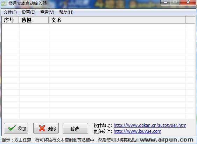
Task: Click the empty header area right of 文本
Action: point(190,20)
